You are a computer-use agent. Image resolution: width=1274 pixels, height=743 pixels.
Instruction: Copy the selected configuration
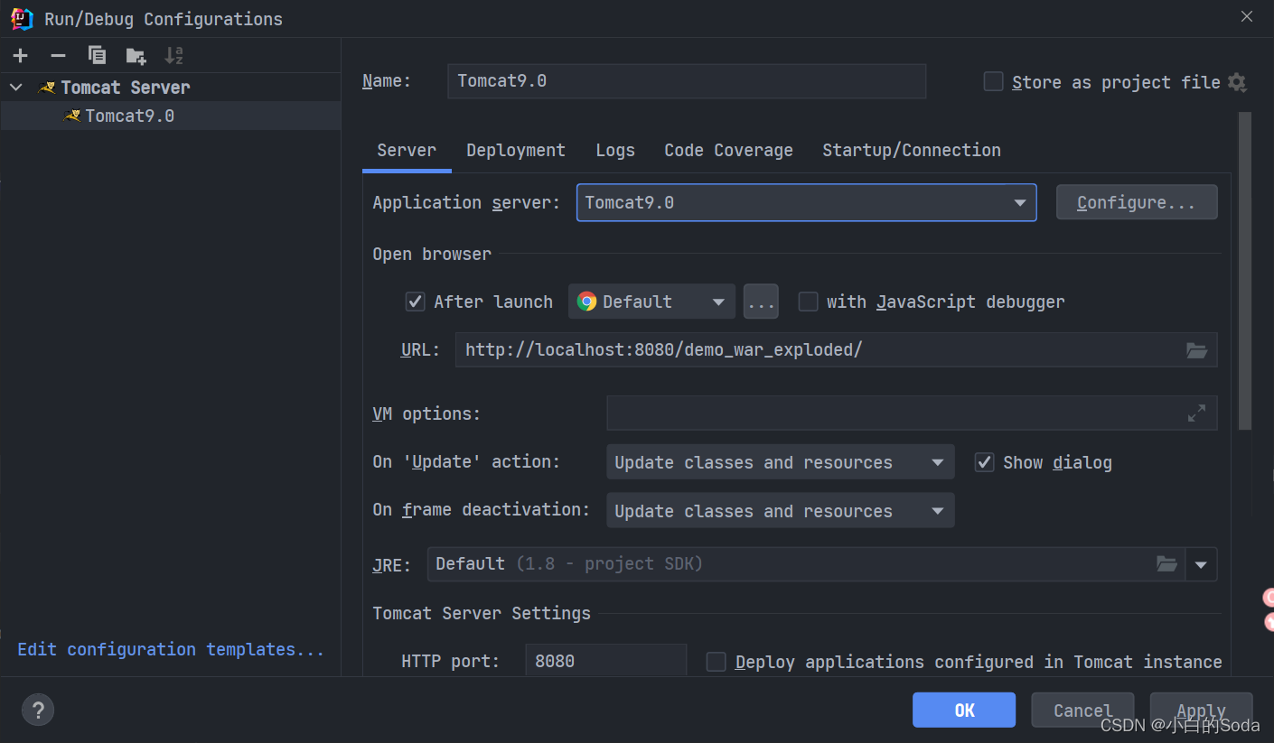pos(97,56)
